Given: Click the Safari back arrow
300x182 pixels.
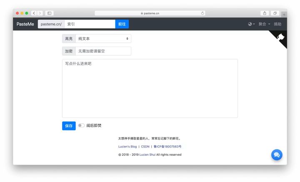Looking at the screenshot, I should pyautogui.click(x=34, y=13).
